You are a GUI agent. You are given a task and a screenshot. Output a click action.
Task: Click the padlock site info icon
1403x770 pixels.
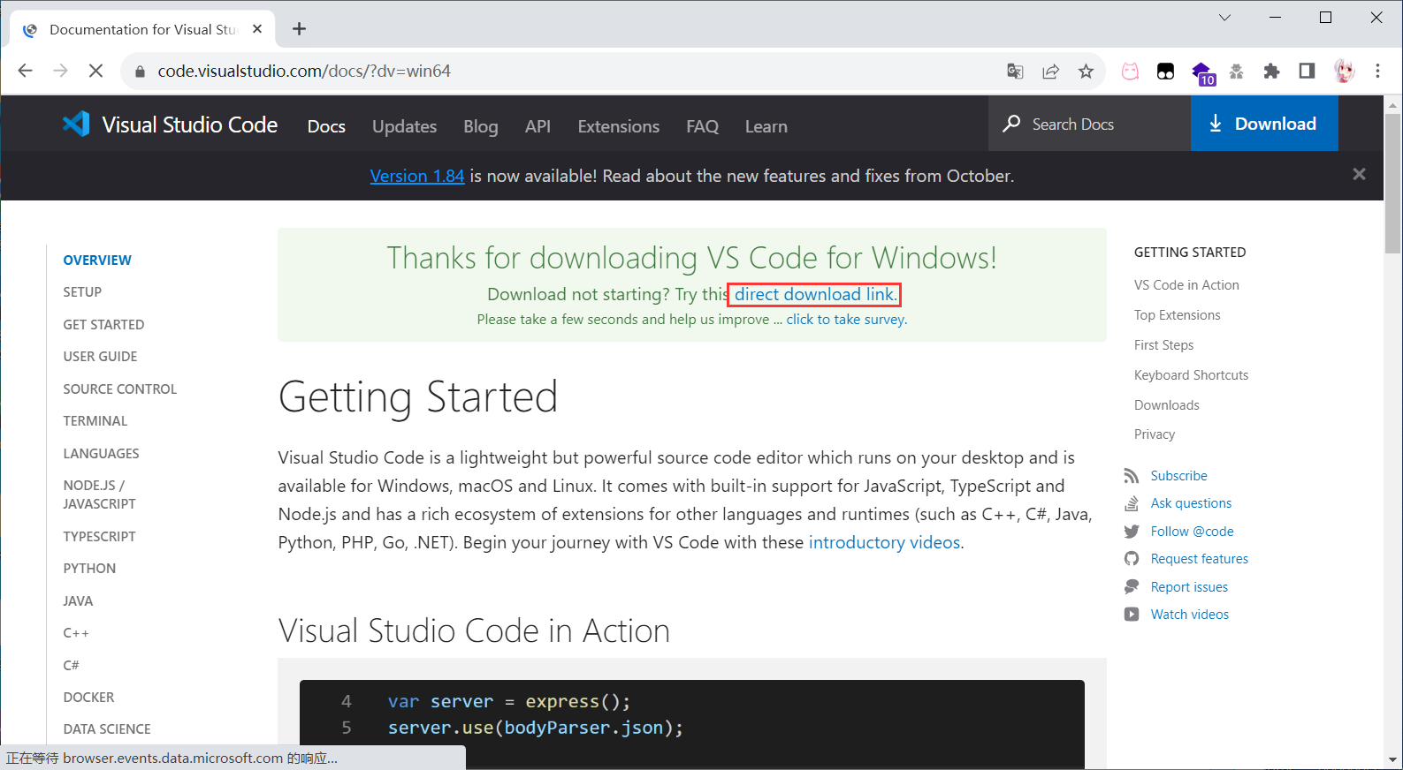[139, 72]
